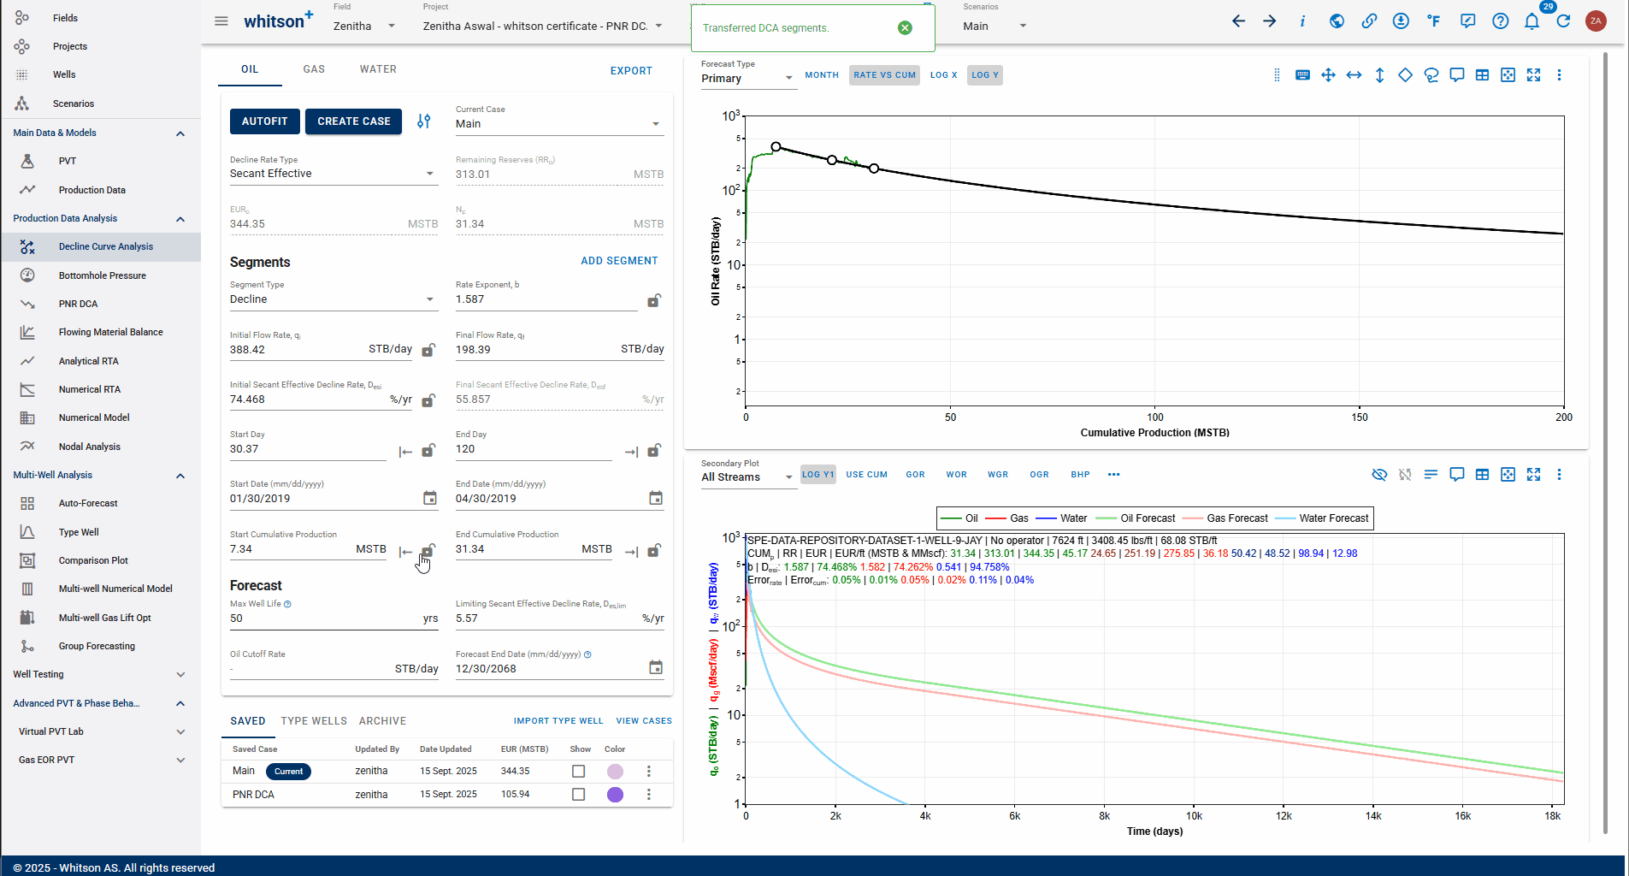The height and width of the screenshot is (876, 1629).
Task: Open the Segment Type dropdown
Action: pyautogui.click(x=333, y=299)
